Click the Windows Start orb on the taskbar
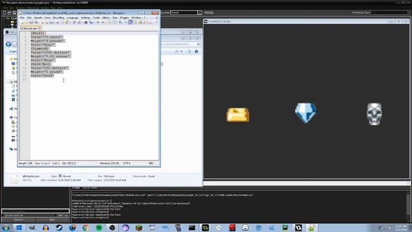 click(6, 227)
